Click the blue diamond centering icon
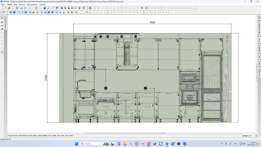Screen dimensions: 261x147 click(x=57, y=12)
